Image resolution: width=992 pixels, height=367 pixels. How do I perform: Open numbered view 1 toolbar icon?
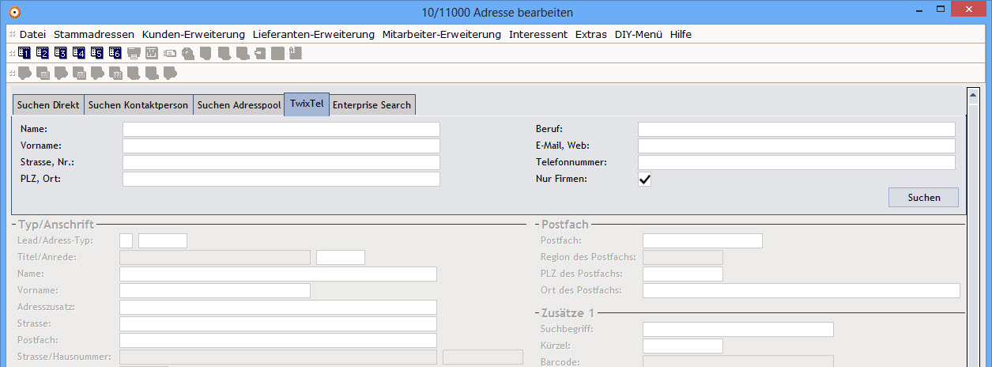click(x=25, y=54)
